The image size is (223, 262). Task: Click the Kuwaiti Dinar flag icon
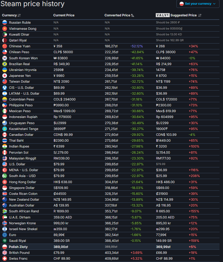5,34
